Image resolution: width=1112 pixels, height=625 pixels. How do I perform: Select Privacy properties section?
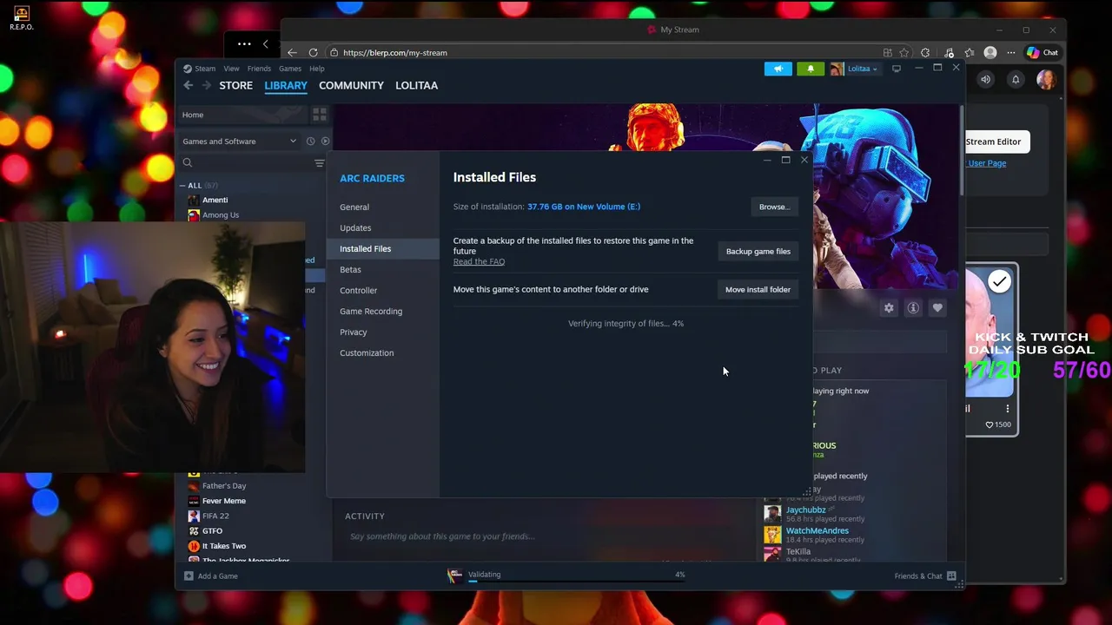coord(382,332)
